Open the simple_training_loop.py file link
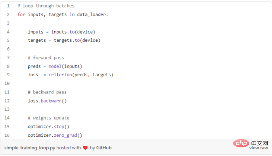The image size is (272, 156). tap(30, 148)
